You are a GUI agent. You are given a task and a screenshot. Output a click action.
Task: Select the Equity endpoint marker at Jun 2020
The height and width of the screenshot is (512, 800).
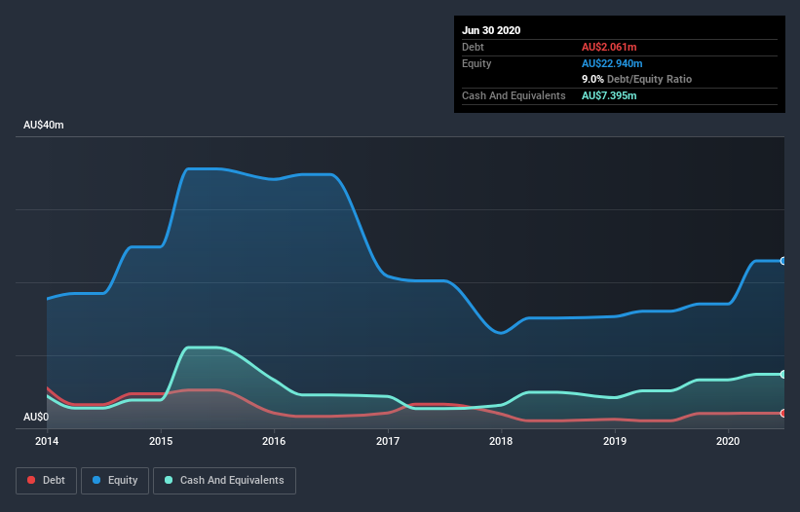click(x=783, y=261)
